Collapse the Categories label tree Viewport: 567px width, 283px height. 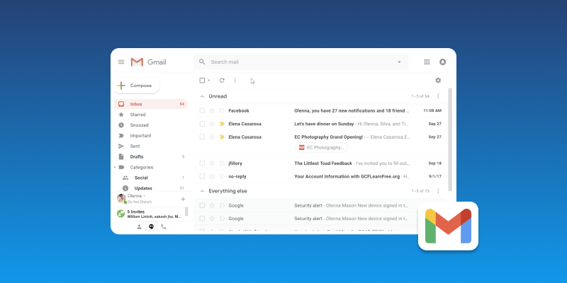115,168
